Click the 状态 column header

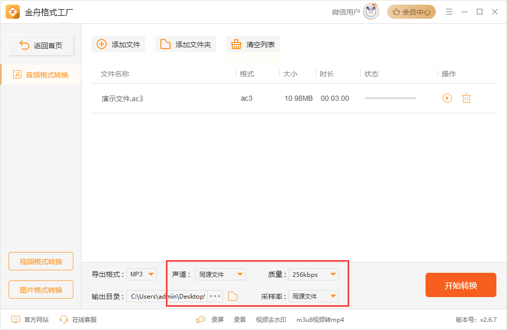371,74
